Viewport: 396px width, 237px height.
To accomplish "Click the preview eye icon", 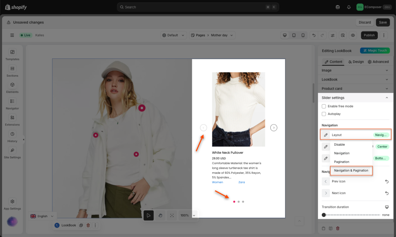I will [353, 35].
